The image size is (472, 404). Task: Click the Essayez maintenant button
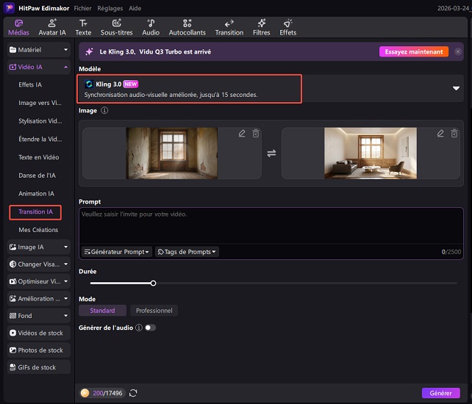click(x=414, y=52)
